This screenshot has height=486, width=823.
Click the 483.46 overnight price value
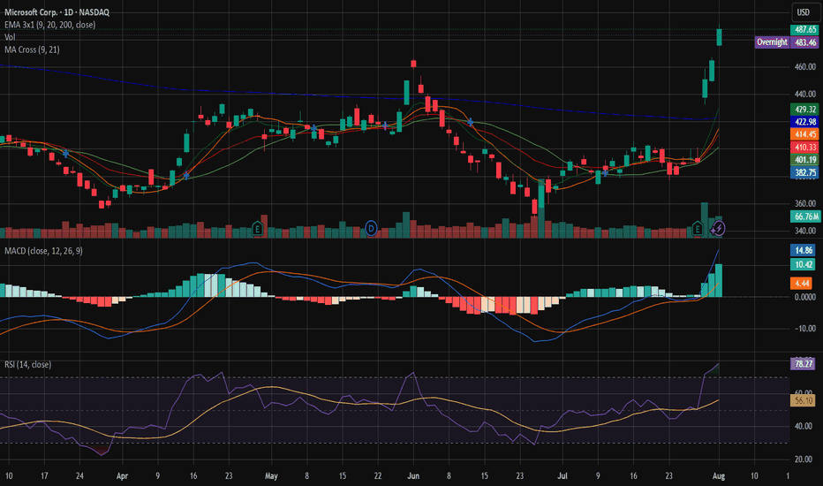coord(805,42)
